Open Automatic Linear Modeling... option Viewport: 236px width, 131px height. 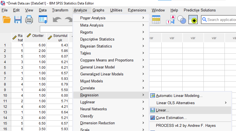(x=179, y=96)
